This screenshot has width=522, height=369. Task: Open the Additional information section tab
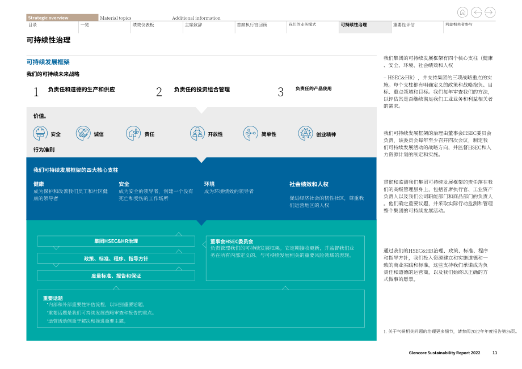[196, 18]
